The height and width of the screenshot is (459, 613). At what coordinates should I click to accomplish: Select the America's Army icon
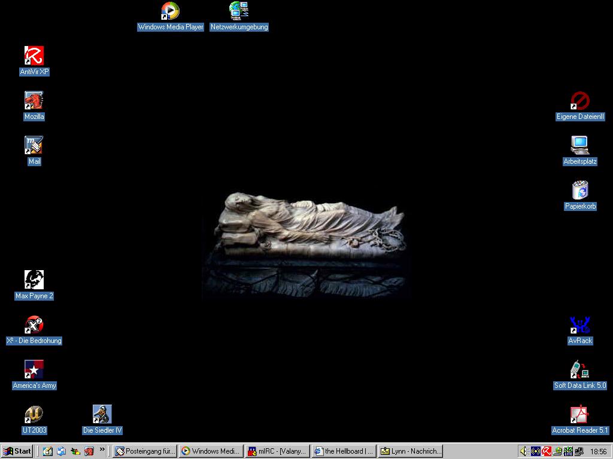coord(34,370)
